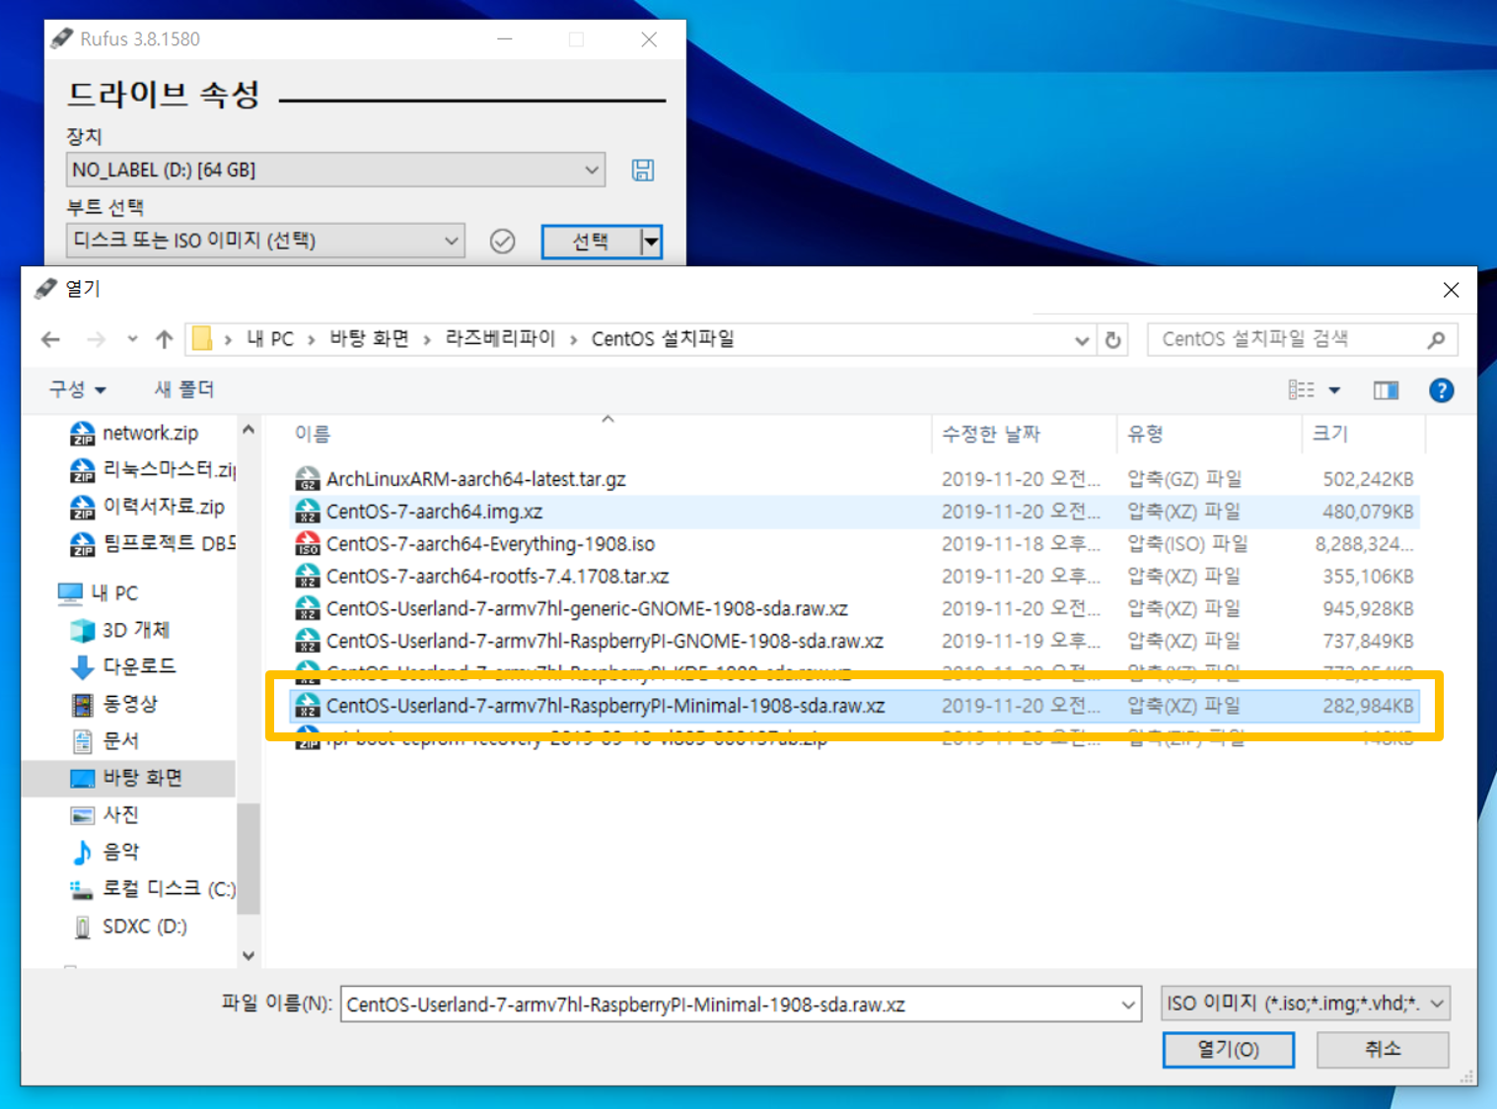
Task: Select 팀프로젝트 DB zip in sidebar
Action: click(x=152, y=543)
